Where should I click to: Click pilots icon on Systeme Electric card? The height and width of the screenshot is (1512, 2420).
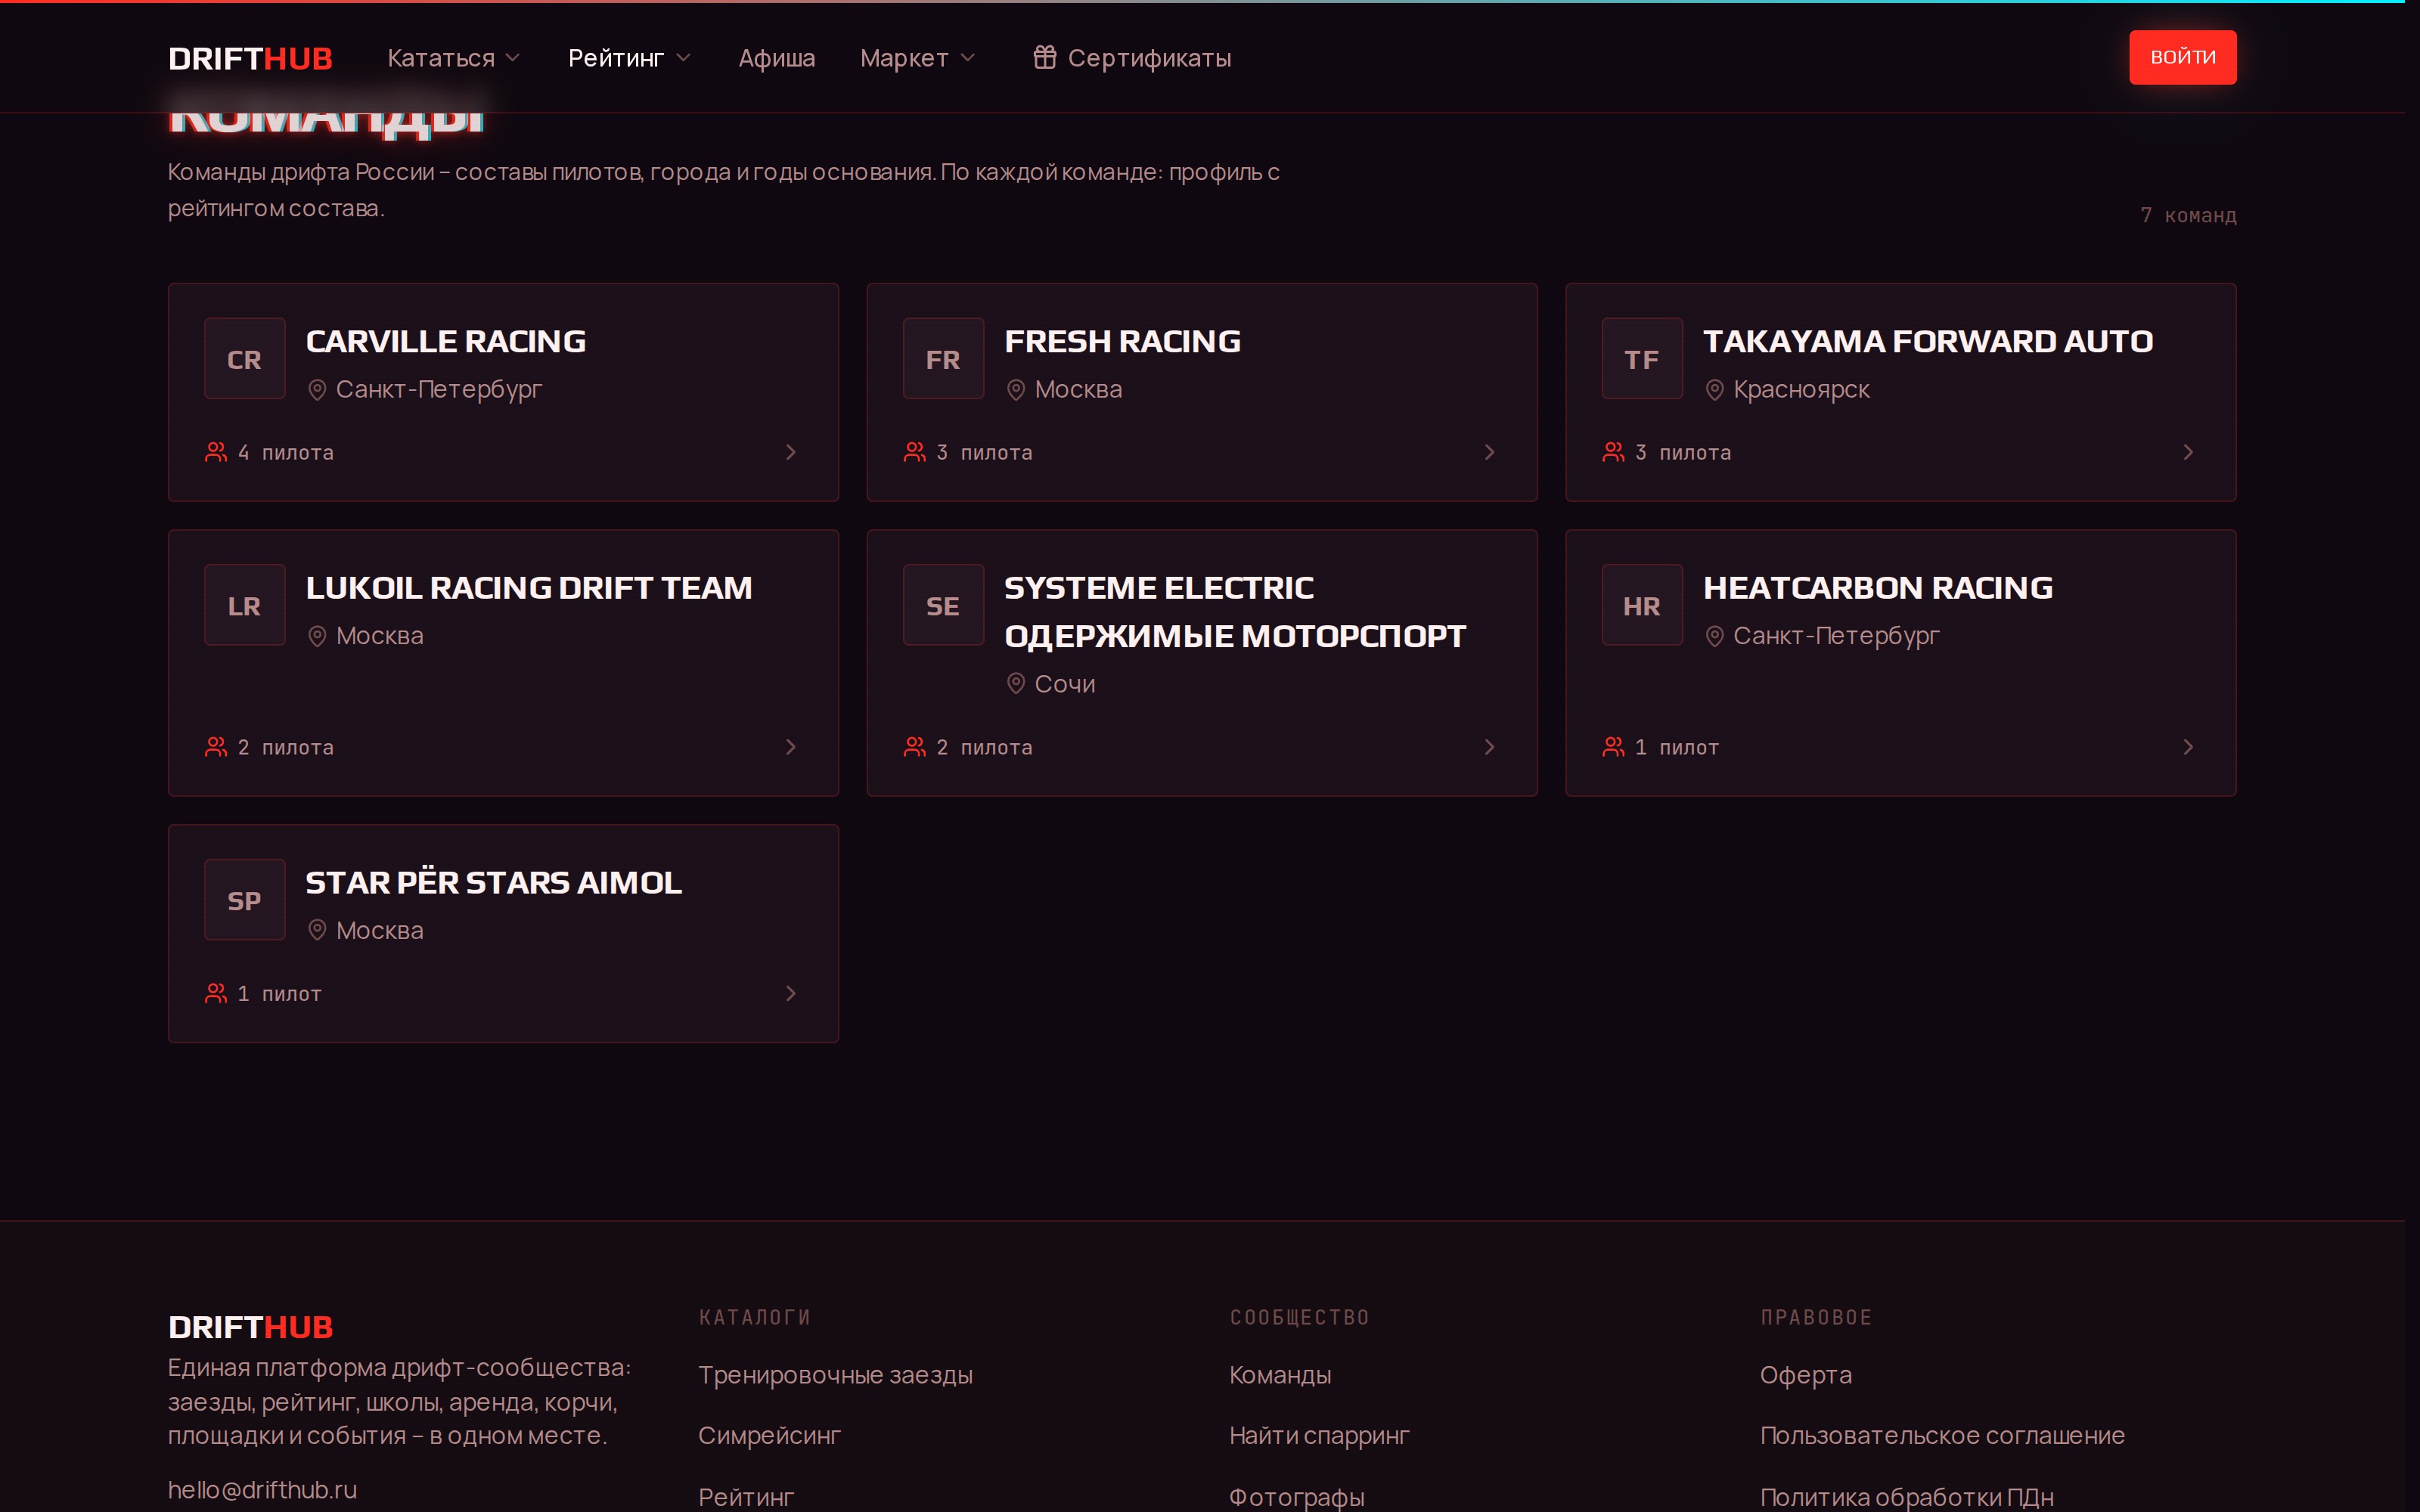tap(914, 747)
